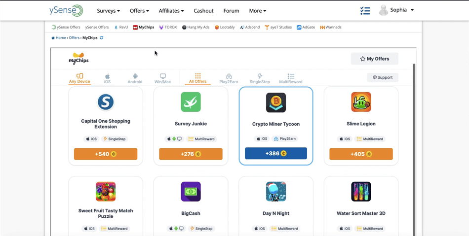The width and height of the screenshot is (469, 236).
Task: Click the My Offers button
Action: 375,59
